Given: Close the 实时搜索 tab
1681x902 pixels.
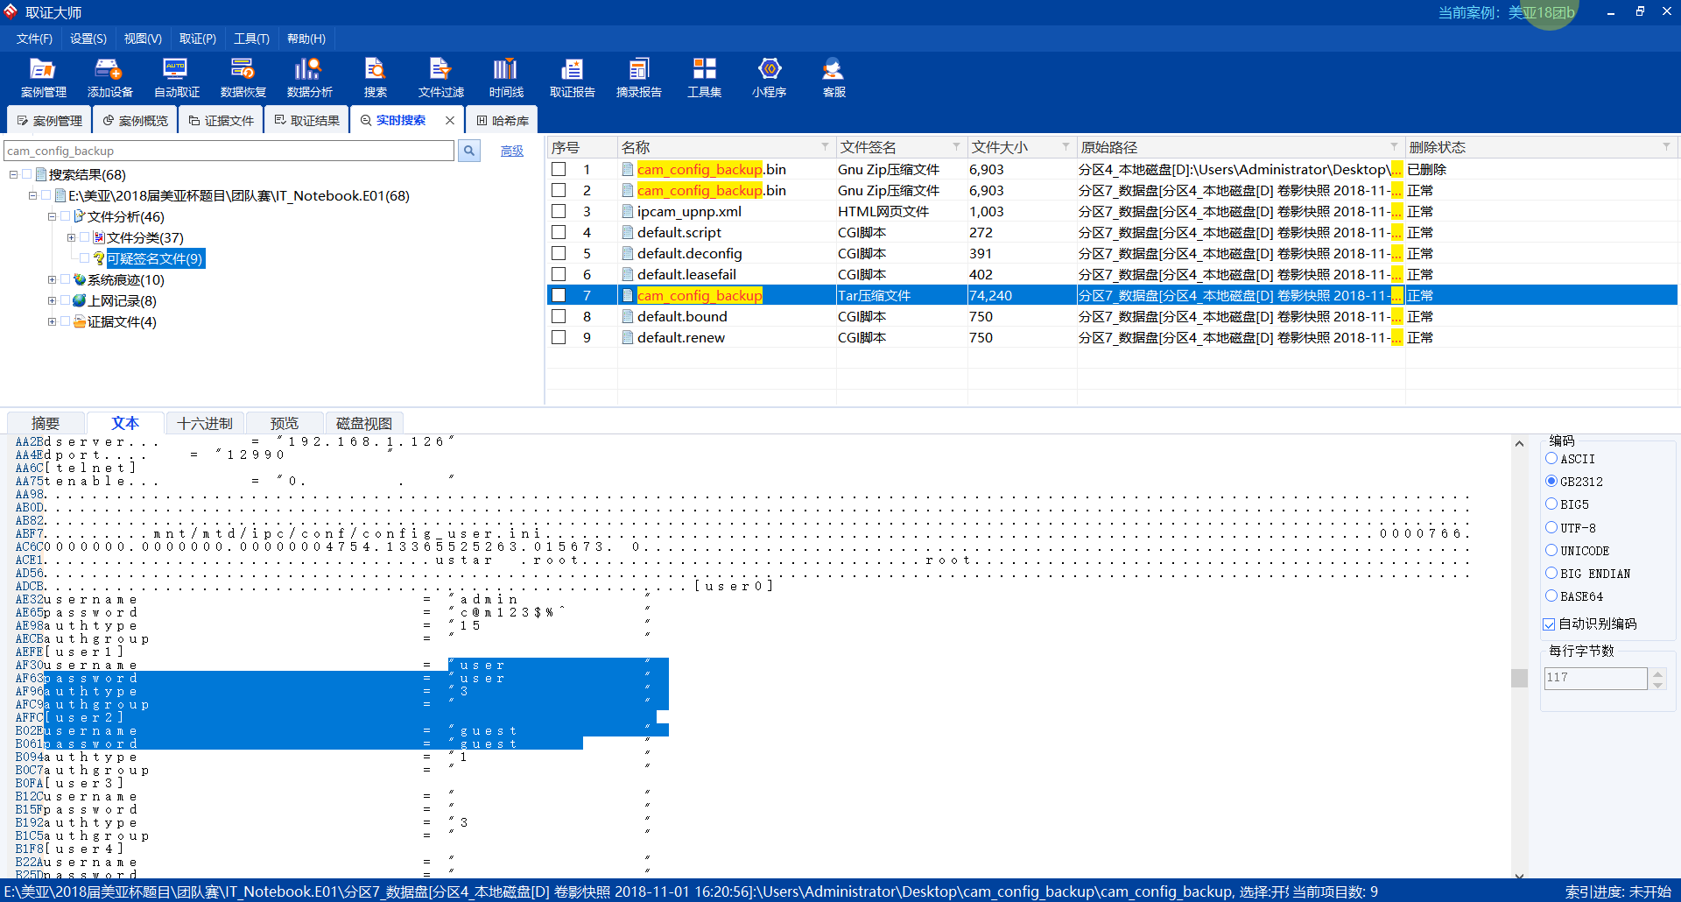Looking at the screenshot, I should [450, 120].
